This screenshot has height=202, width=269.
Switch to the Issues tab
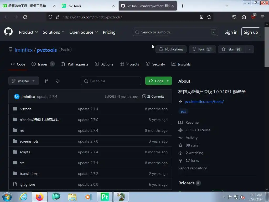pyautogui.click(x=43, y=64)
